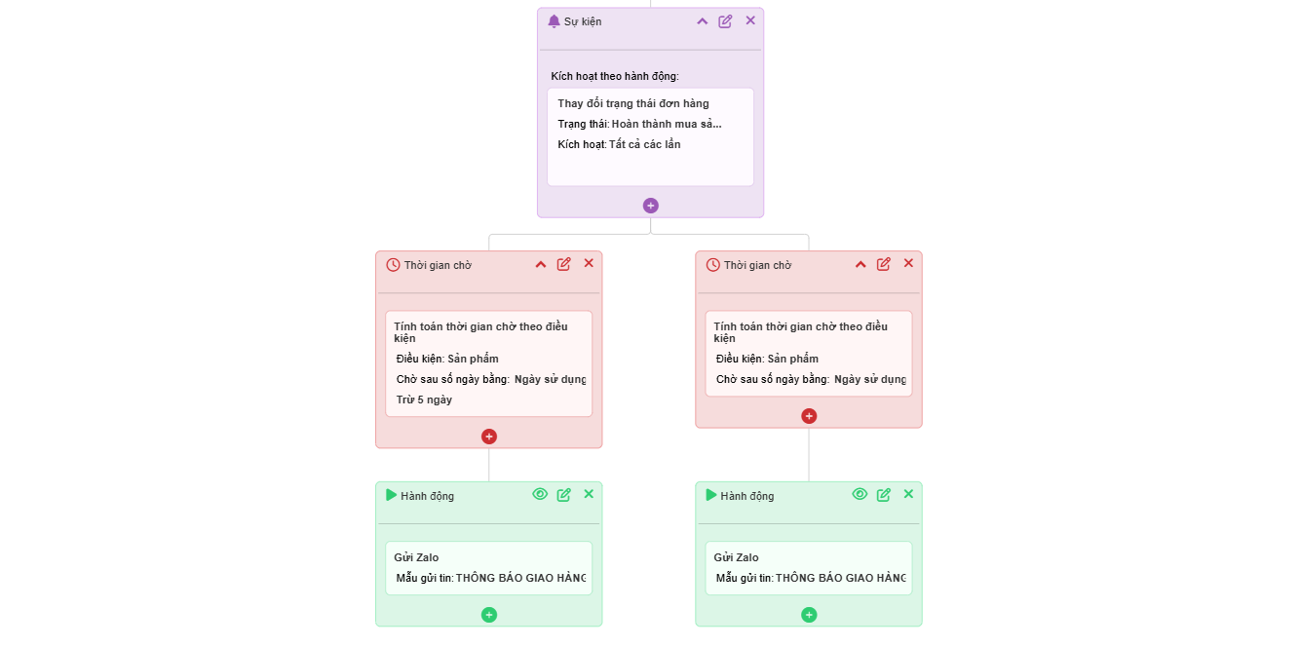The width and height of the screenshot is (1300, 647).
Task: Edit the right Hành động node
Action: coord(884,495)
